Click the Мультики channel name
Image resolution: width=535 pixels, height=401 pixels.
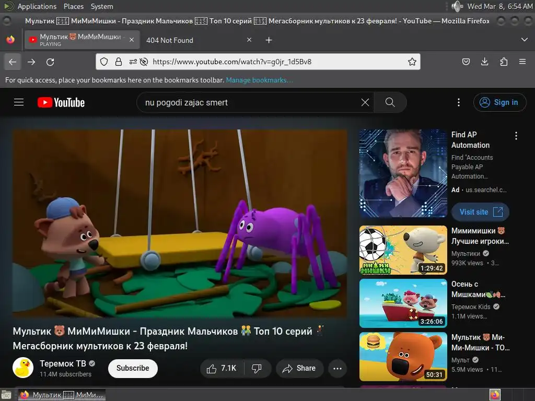pyautogui.click(x=466, y=253)
